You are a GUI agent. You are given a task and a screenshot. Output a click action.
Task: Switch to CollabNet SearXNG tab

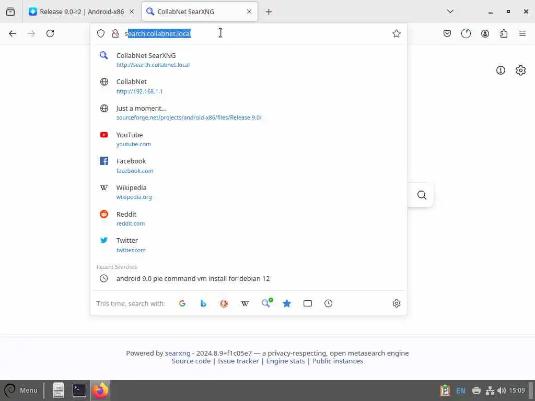(x=199, y=11)
